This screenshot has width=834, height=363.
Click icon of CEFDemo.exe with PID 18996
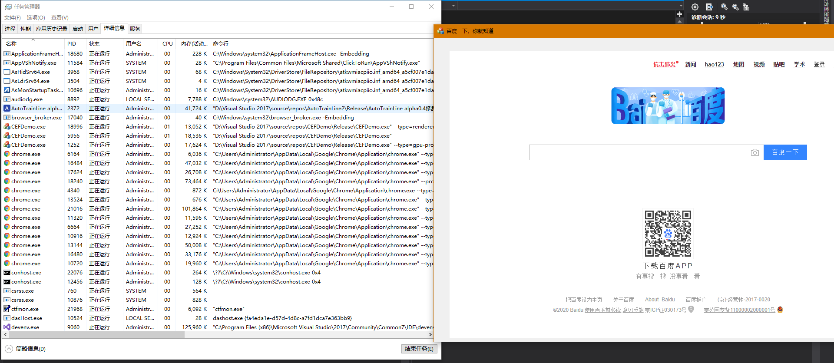(7, 126)
